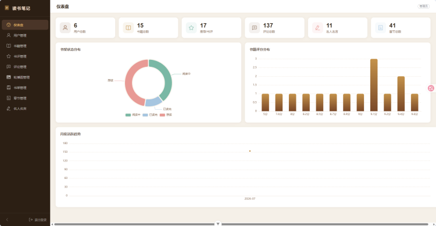The height and width of the screenshot is (226, 436).
Task: Toggle the pink legend item in donut chart
Action: point(166,115)
